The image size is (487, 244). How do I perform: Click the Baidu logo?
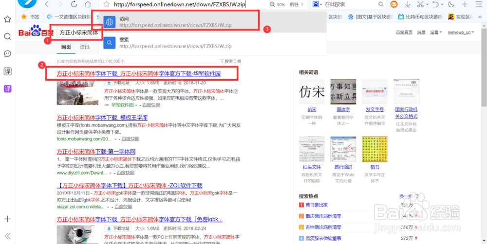click(36, 31)
